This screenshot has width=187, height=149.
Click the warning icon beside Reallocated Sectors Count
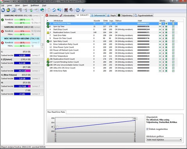[x=48, y=32]
